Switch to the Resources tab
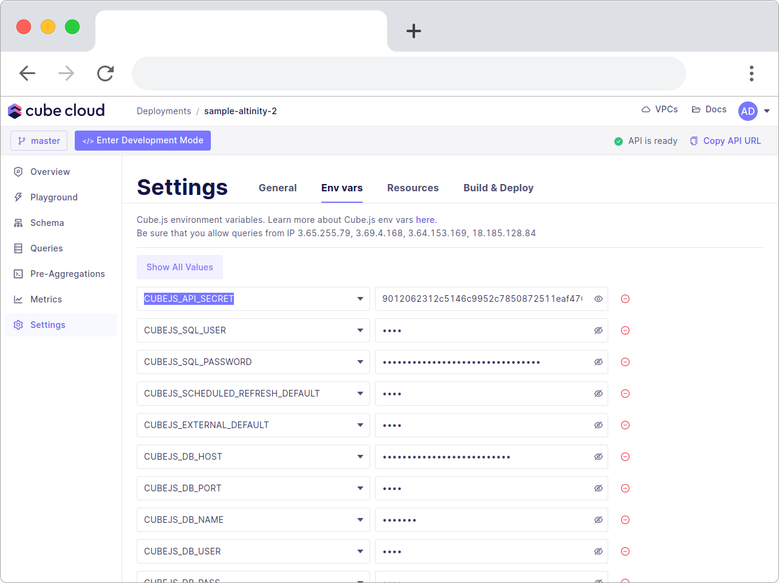Image resolution: width=779 pixels, height=583 pixels. pos(413,188)
